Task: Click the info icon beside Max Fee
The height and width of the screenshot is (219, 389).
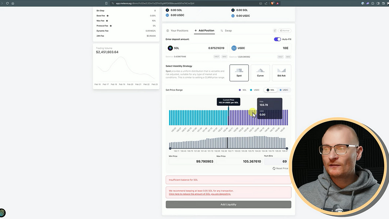Action: [107, 21]
